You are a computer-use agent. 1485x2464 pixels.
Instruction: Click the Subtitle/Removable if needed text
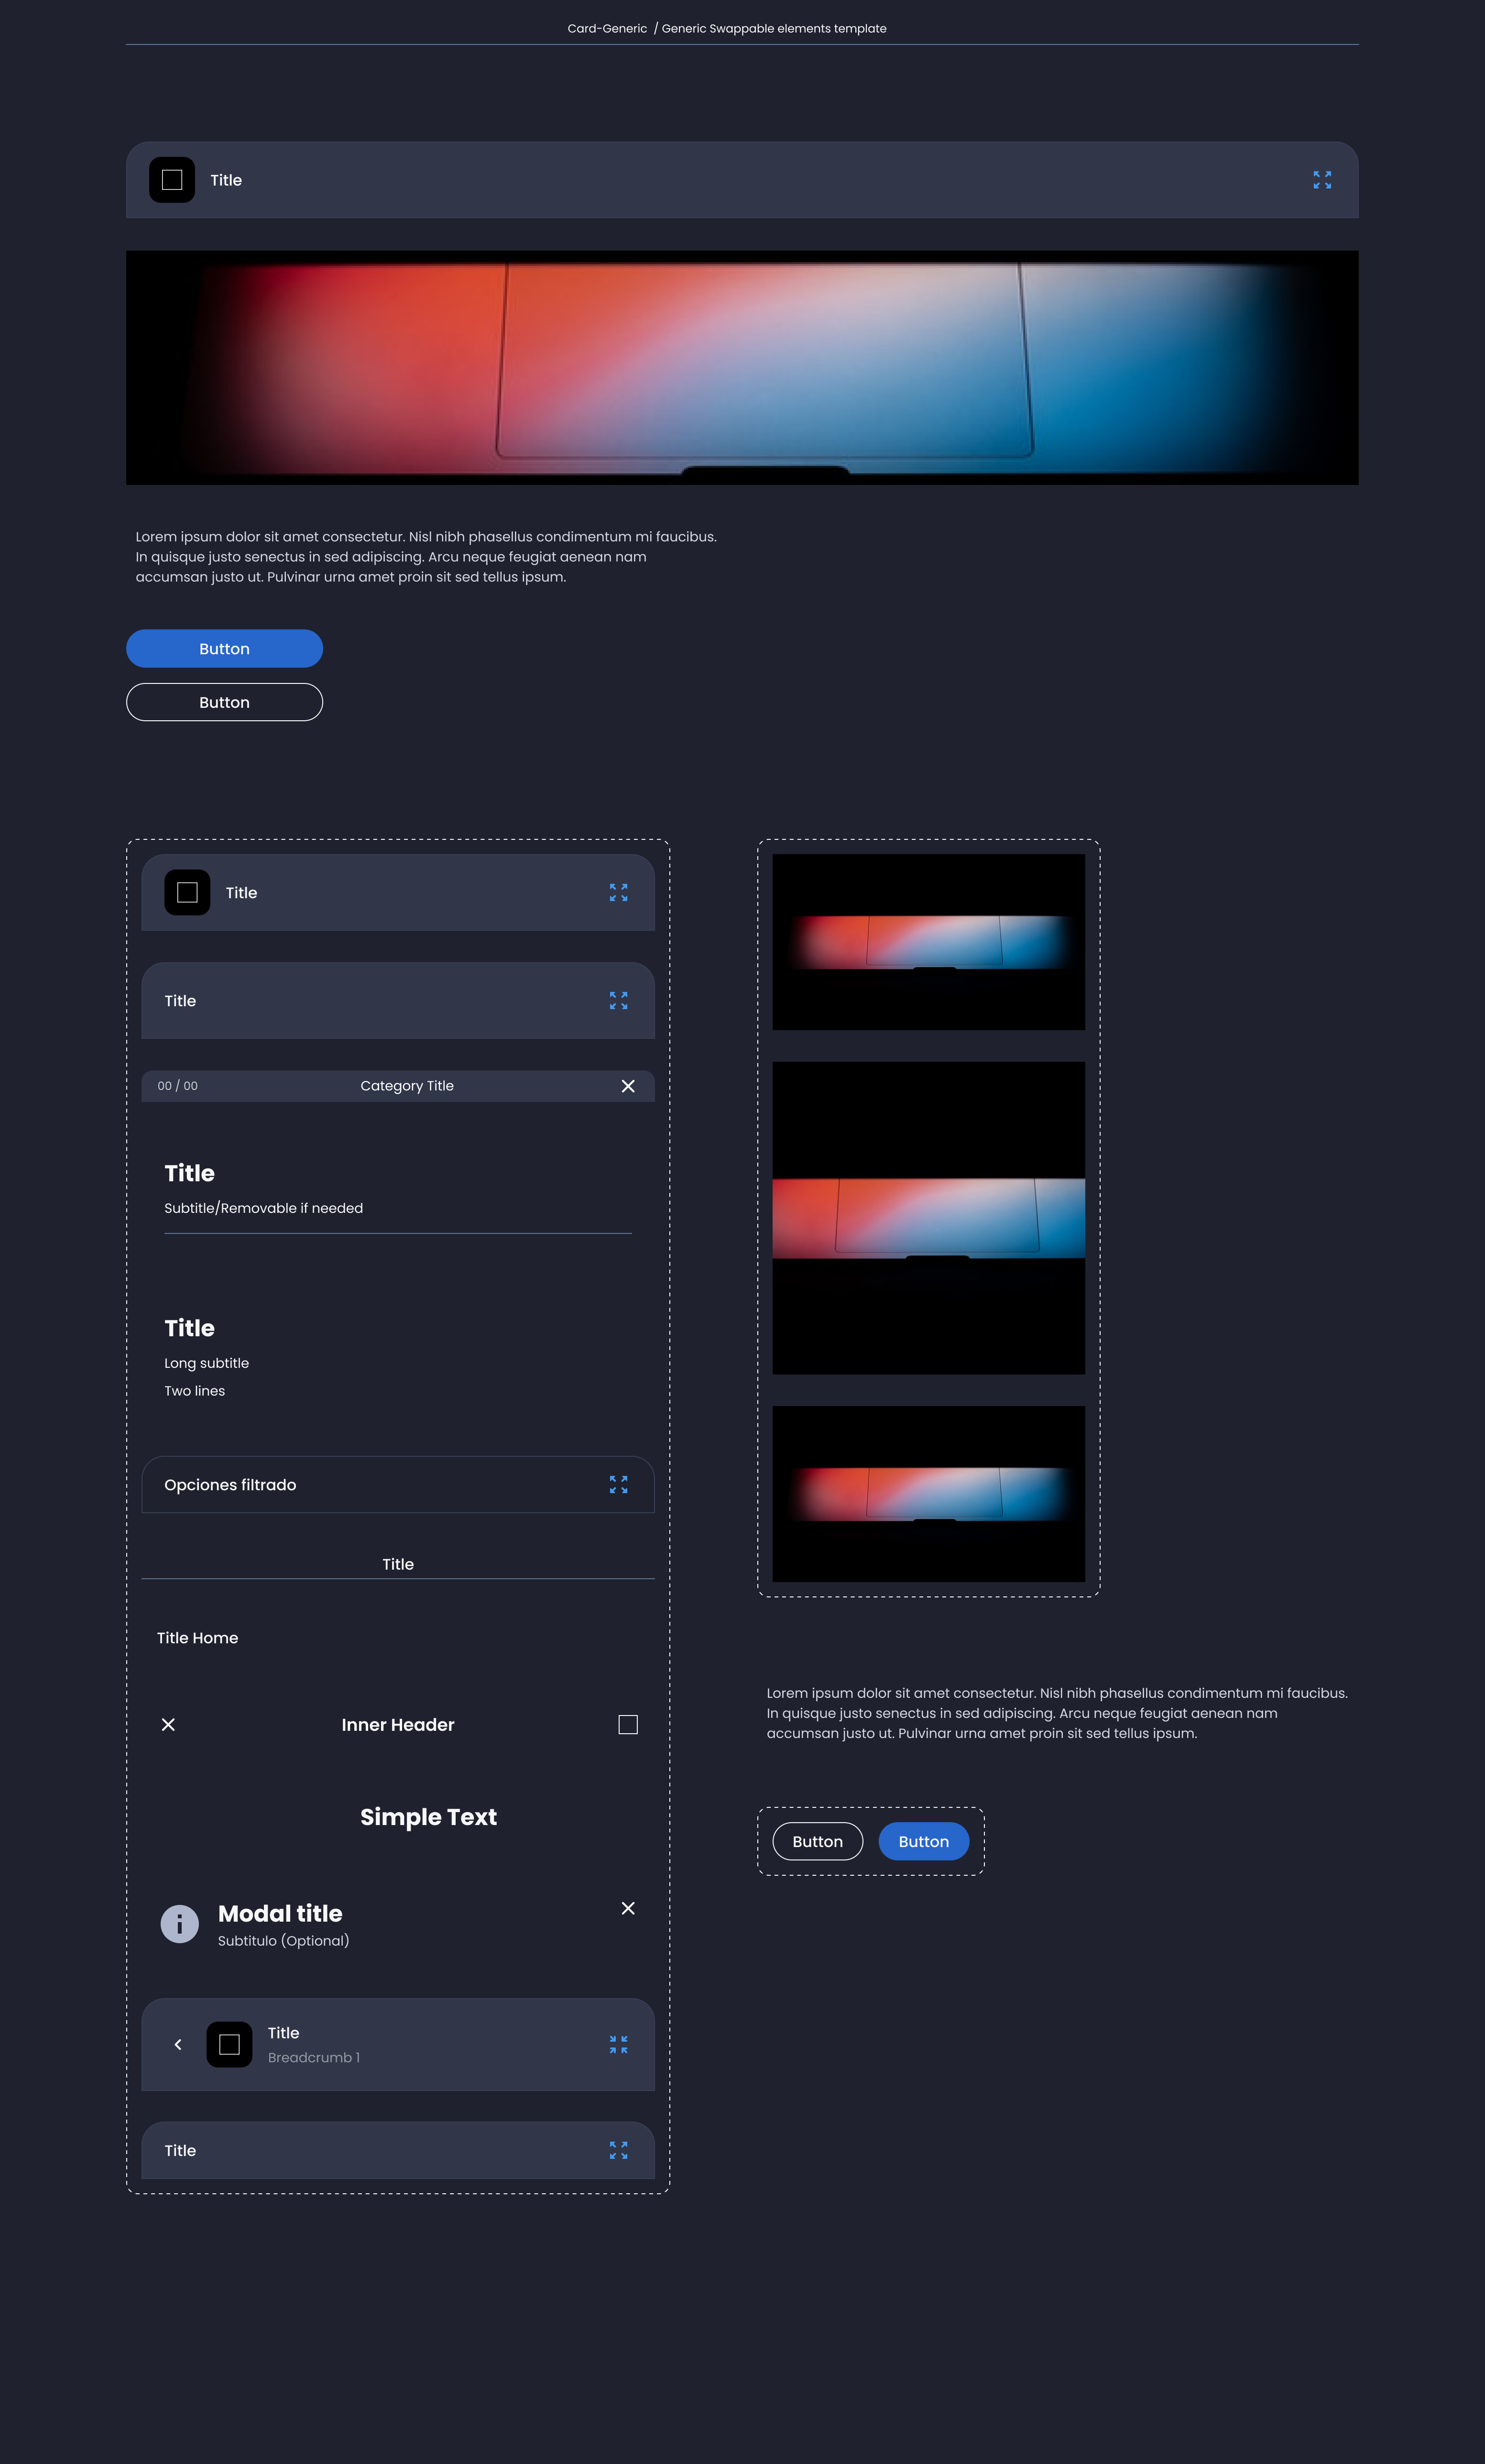coord(264,1208)
